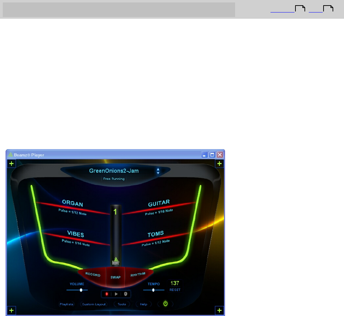
Task: Click the VOLUME slider handle
Action: click(x=81, y=290)
